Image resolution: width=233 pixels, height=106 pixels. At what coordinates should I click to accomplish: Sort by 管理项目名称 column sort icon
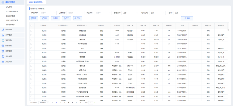[x=87, y=25]
